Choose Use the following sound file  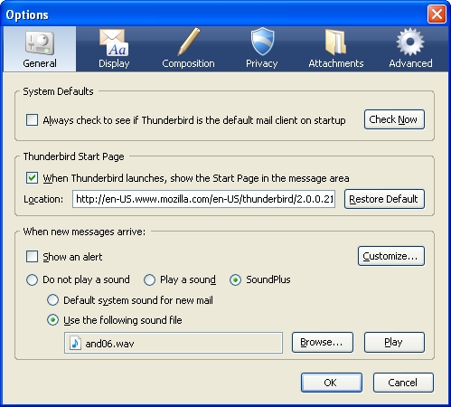click(52, 320)
